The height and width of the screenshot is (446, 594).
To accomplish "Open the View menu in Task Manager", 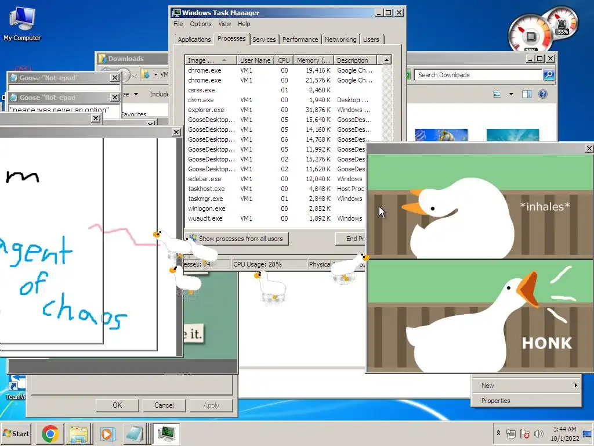I will click(x=224, y=24).
